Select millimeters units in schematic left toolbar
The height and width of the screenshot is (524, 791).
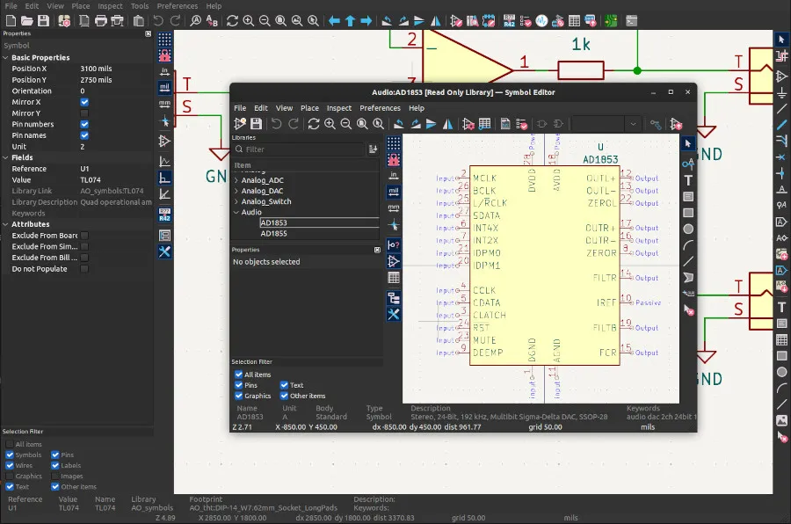(x=164, y=106)
